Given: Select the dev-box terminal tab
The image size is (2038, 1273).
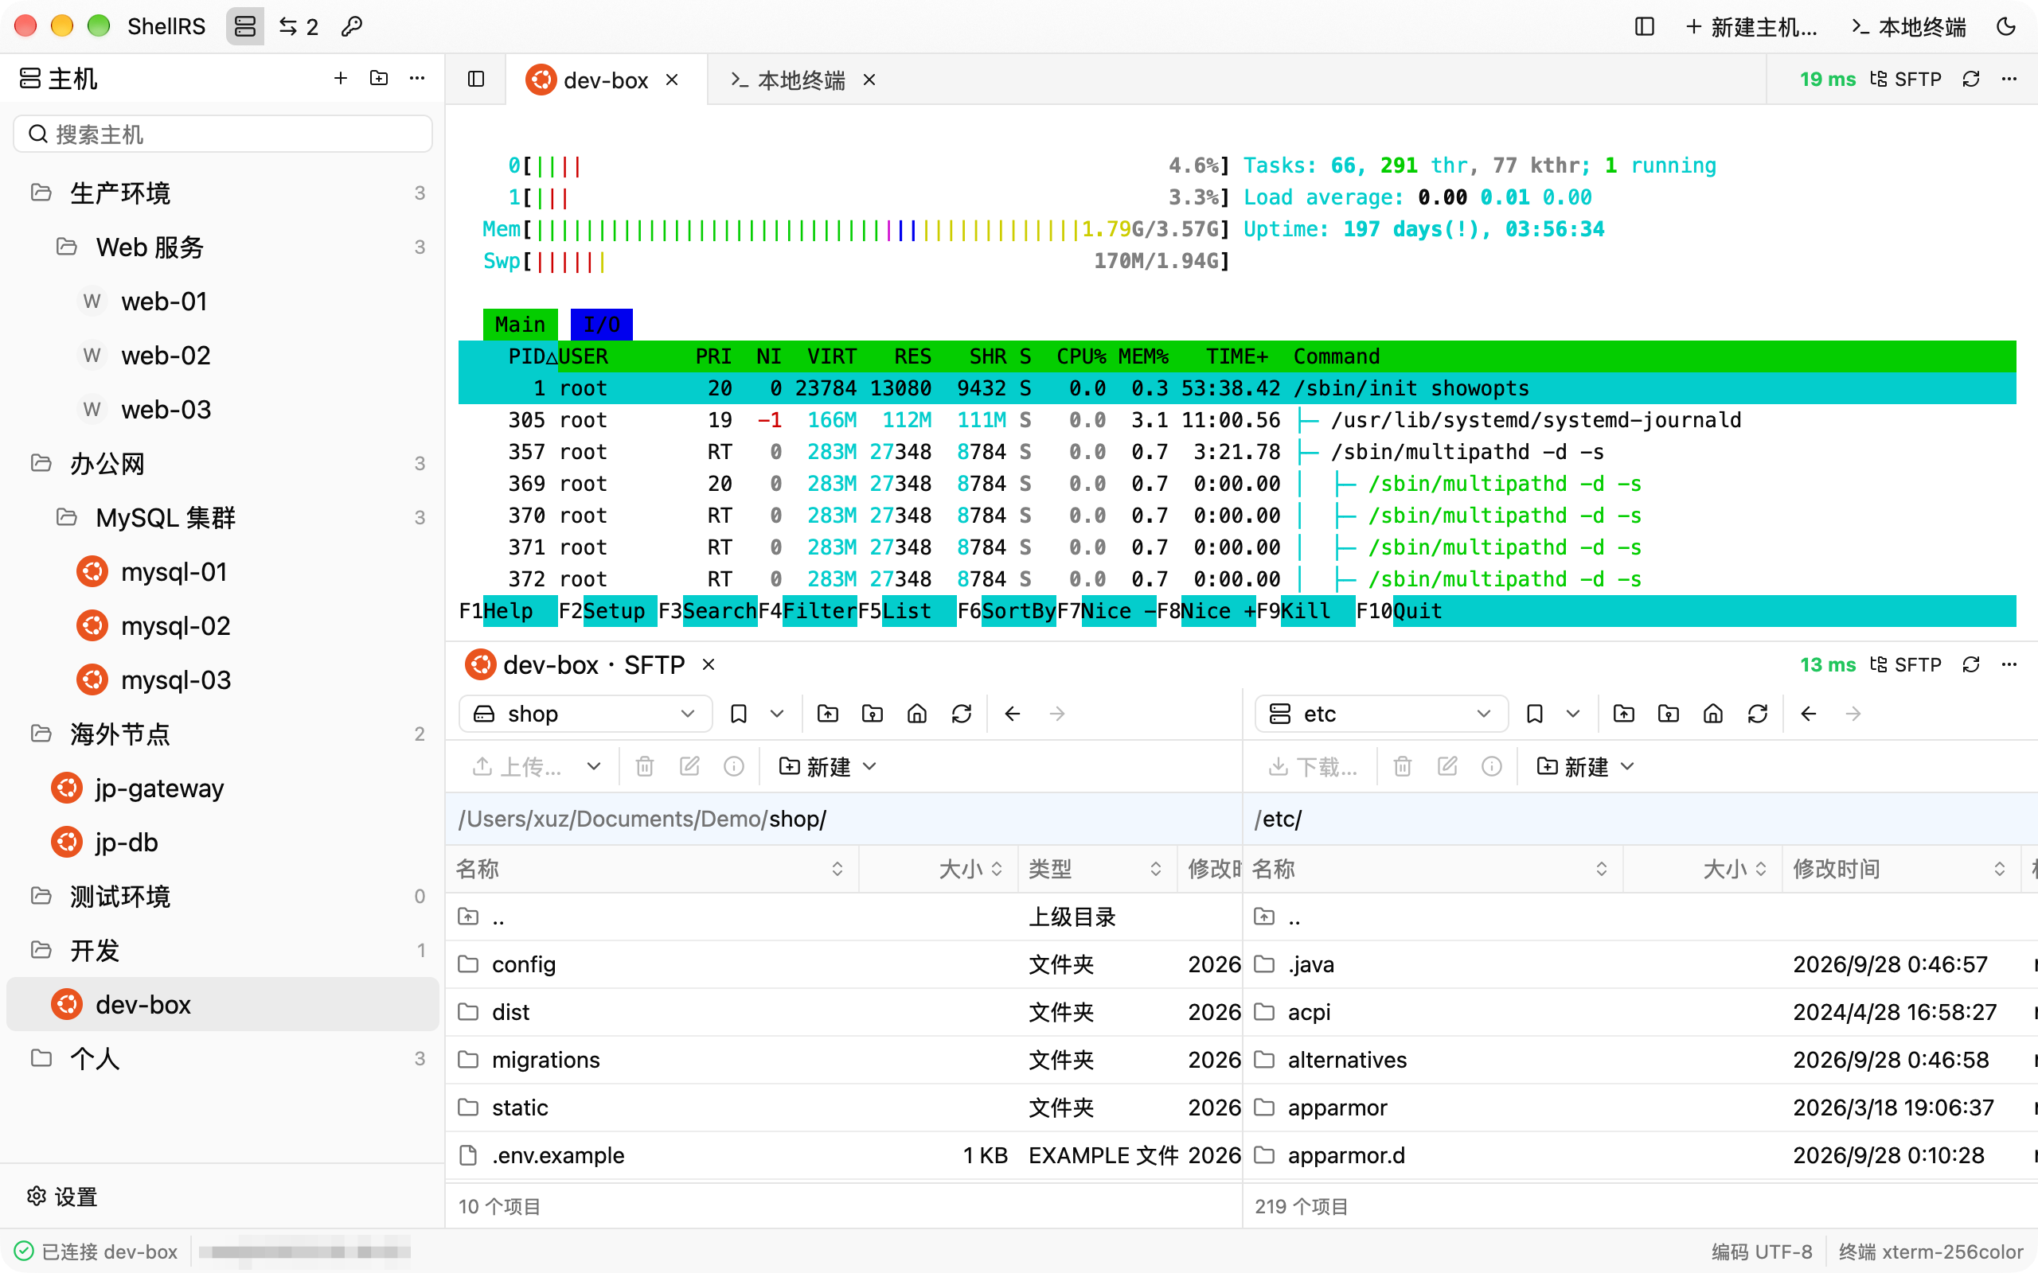Looking at the screenshot, I should tap(605, 80).
